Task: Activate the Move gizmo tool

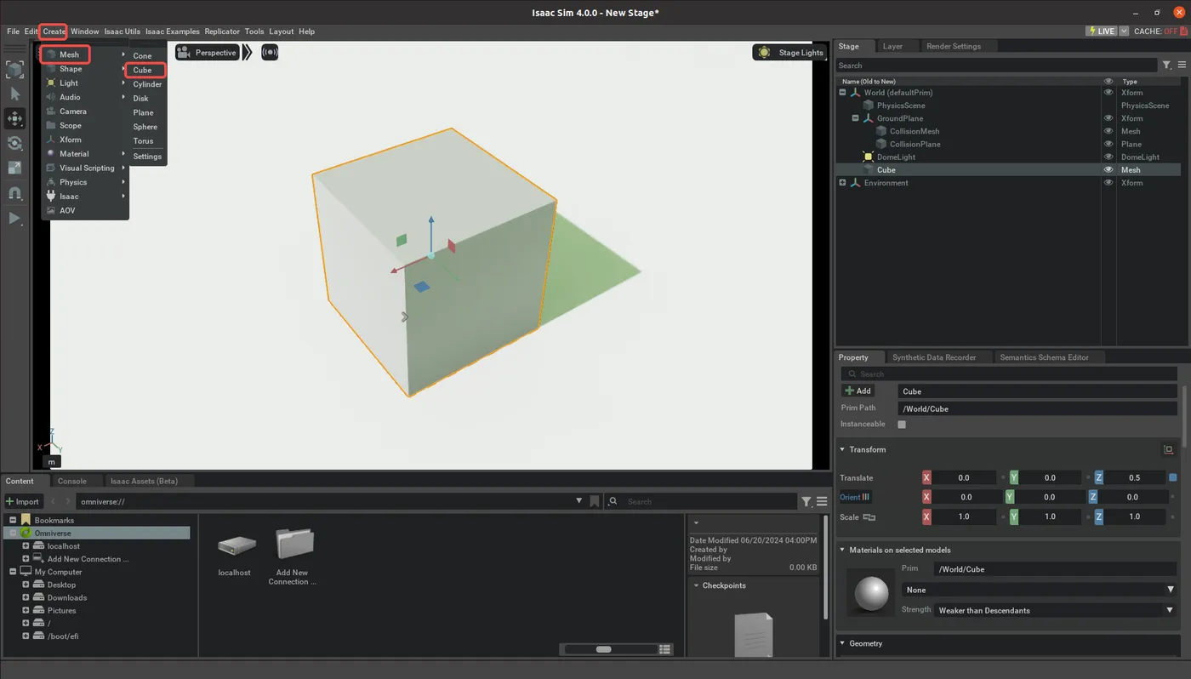Action: pos(14,118)
